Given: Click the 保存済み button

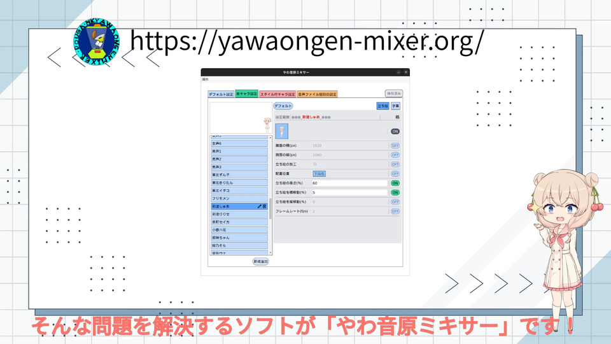Looking at the screenshot, I should (x=393, y=94).
